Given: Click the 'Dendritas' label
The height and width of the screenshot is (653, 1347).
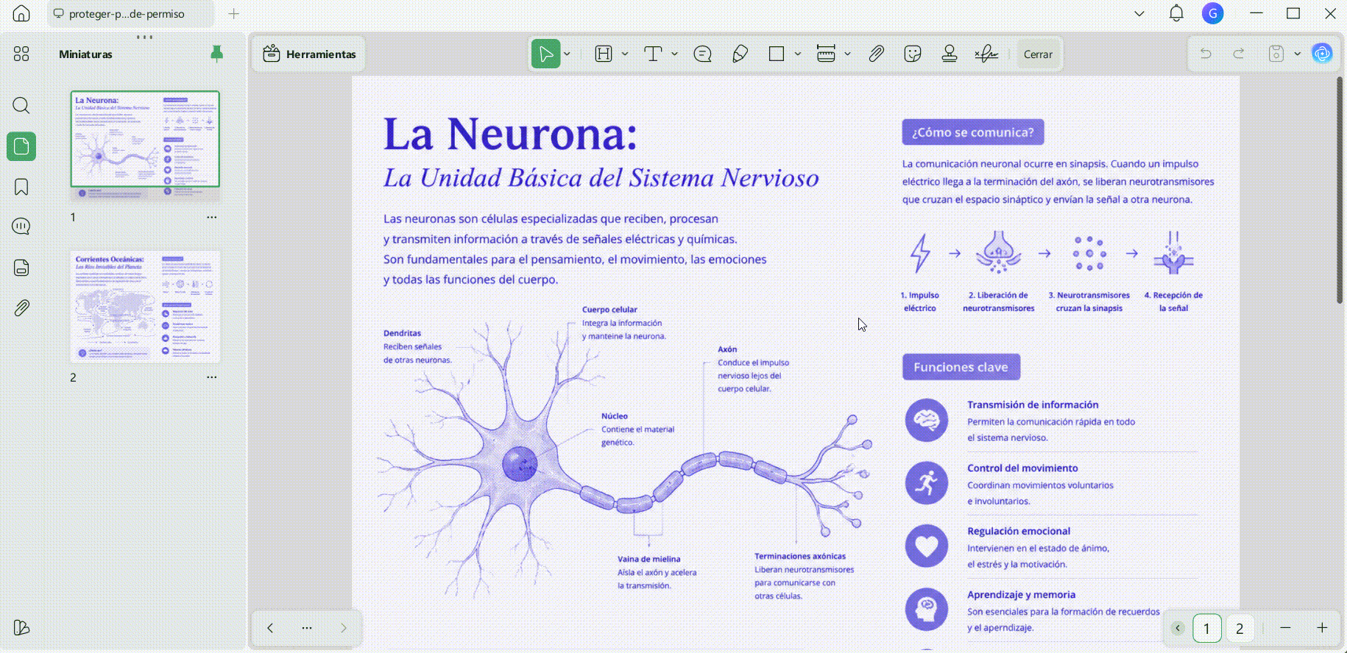Looking at the screenshot, I should coord(402,333).
